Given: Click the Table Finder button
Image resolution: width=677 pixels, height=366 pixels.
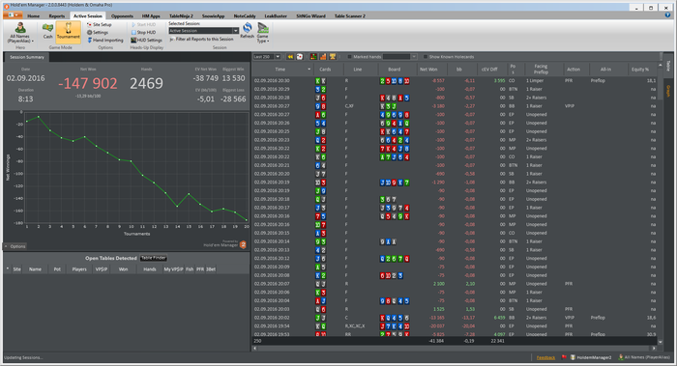Looking at the screenshot, I should 153,258.
